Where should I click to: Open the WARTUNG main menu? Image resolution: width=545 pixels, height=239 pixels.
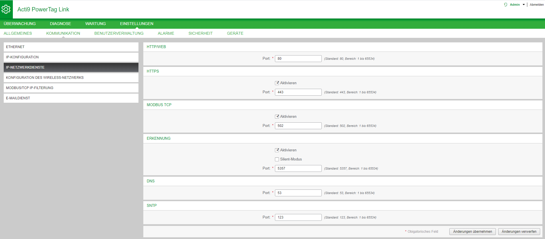[x=96, y=24]
